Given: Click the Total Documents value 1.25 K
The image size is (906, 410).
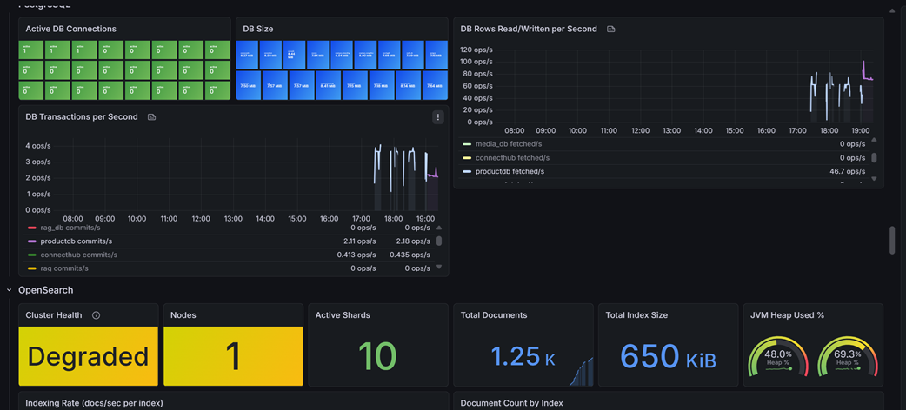Looking at the screenshot, I should click(x=523, y=357).
